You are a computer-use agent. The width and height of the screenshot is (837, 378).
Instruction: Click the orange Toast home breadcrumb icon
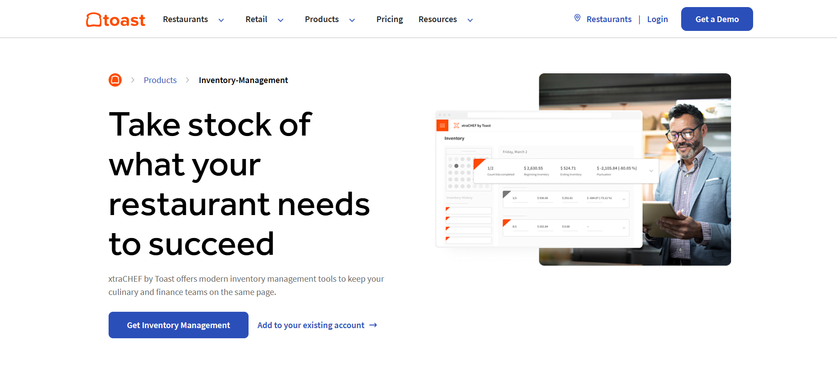[x=115, y=80]
